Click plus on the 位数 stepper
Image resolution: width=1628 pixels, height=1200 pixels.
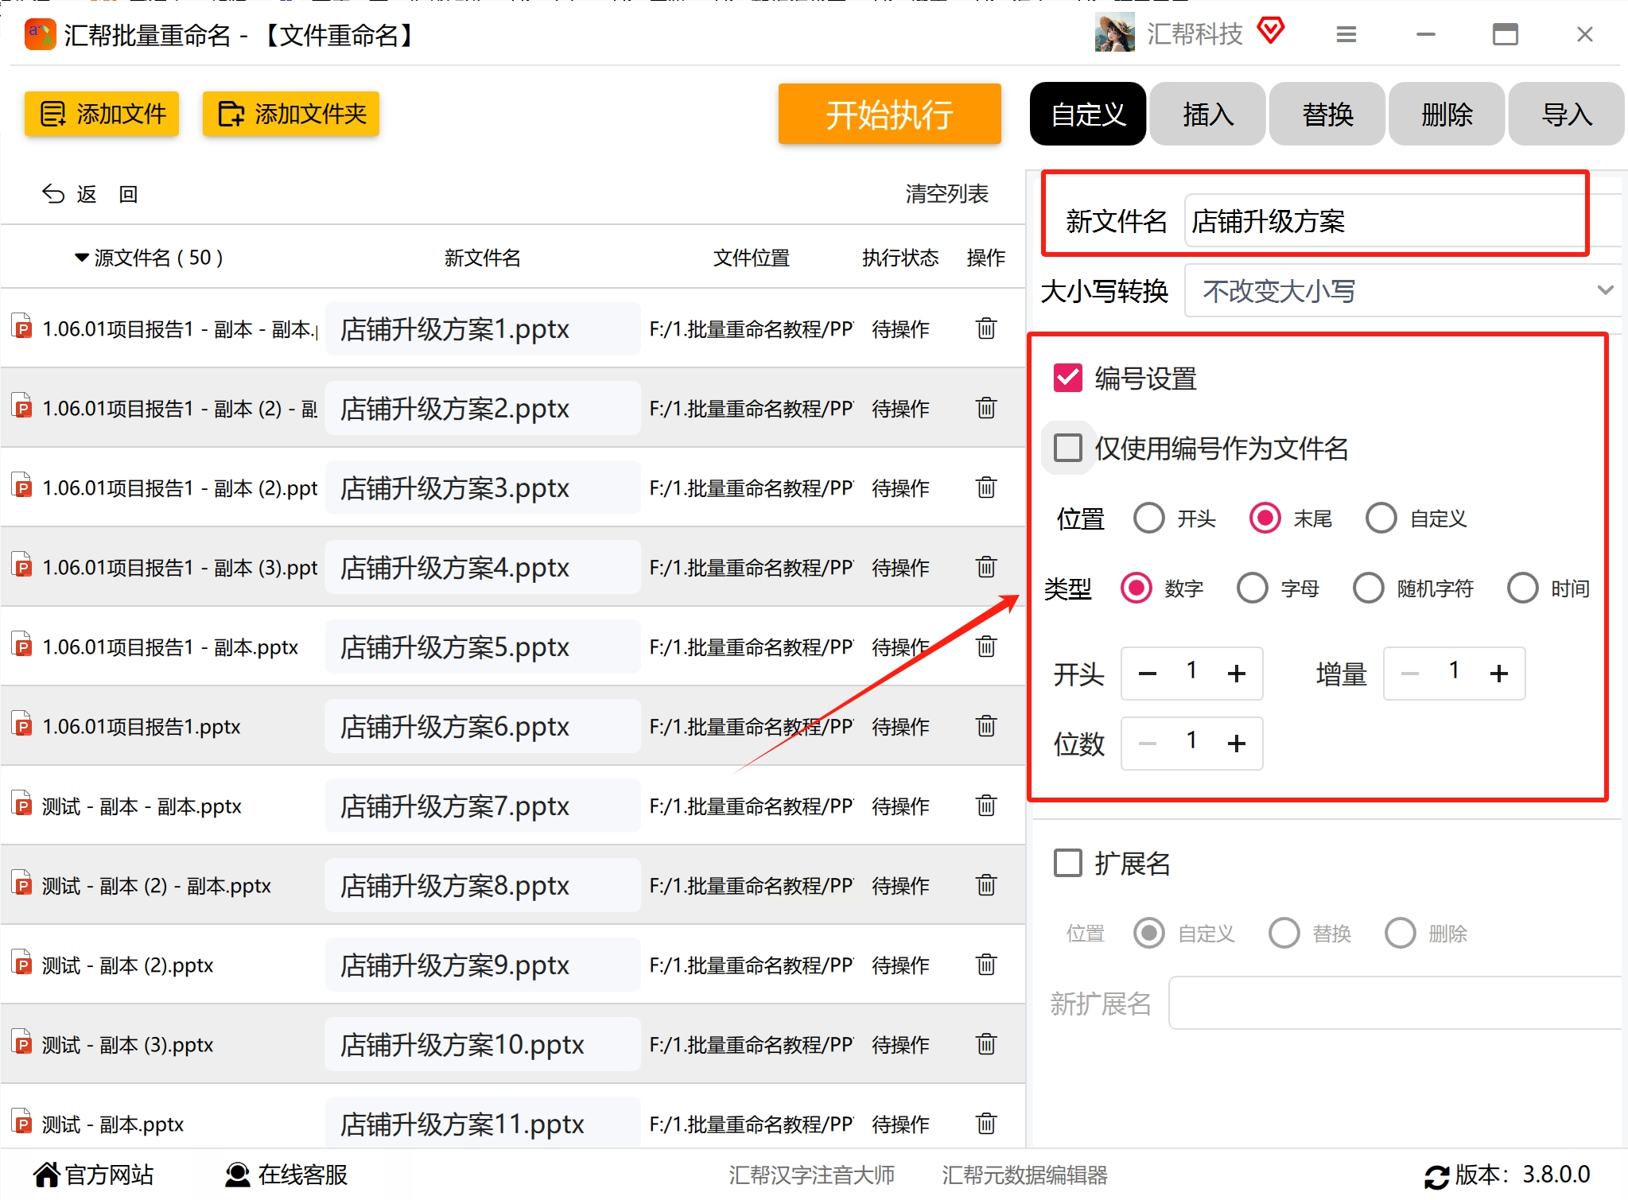click(x=1236, y=744)
